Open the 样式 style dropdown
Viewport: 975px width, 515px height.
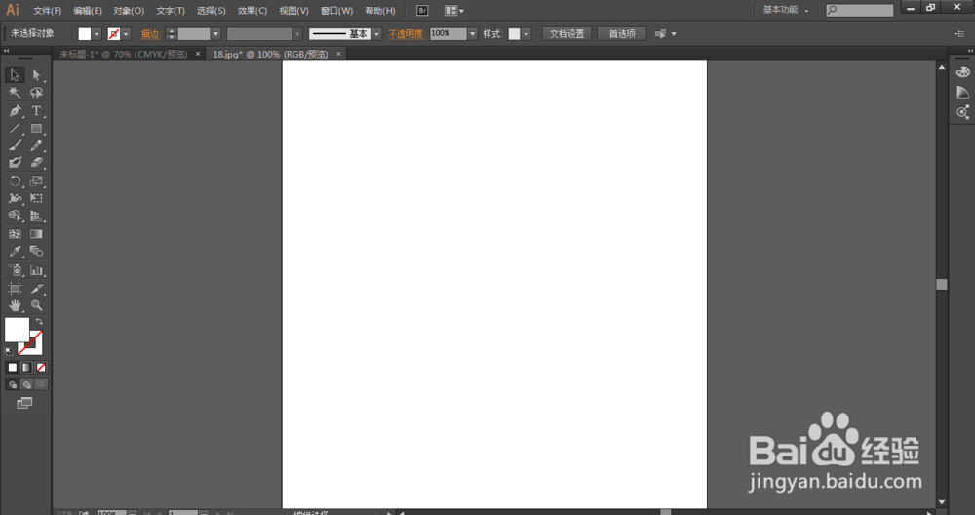[x=526, y=34]
